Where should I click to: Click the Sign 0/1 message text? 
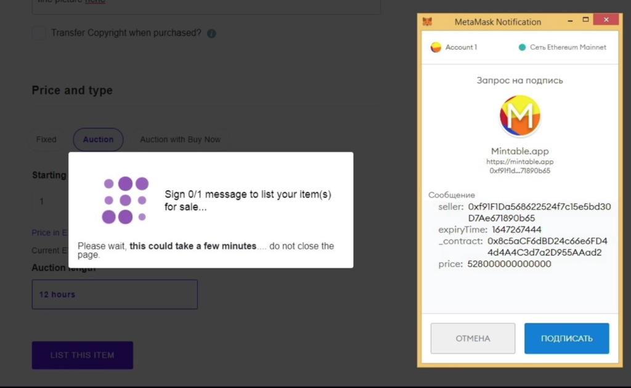pyautogui.click(x=248, y=200)
